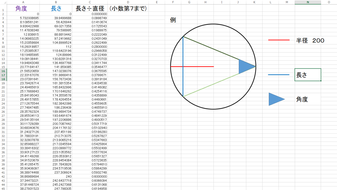Click cell with value 0.5502499
The image size is (337, 190).
[x=90, y=148]
